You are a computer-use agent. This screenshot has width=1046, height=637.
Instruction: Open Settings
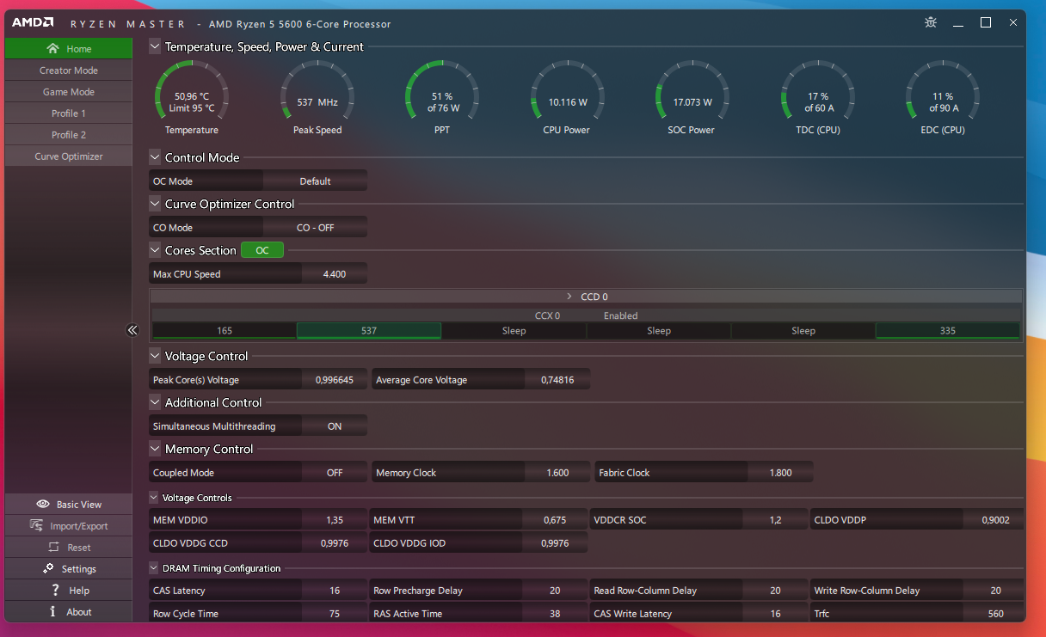click(x=69, y=569)
